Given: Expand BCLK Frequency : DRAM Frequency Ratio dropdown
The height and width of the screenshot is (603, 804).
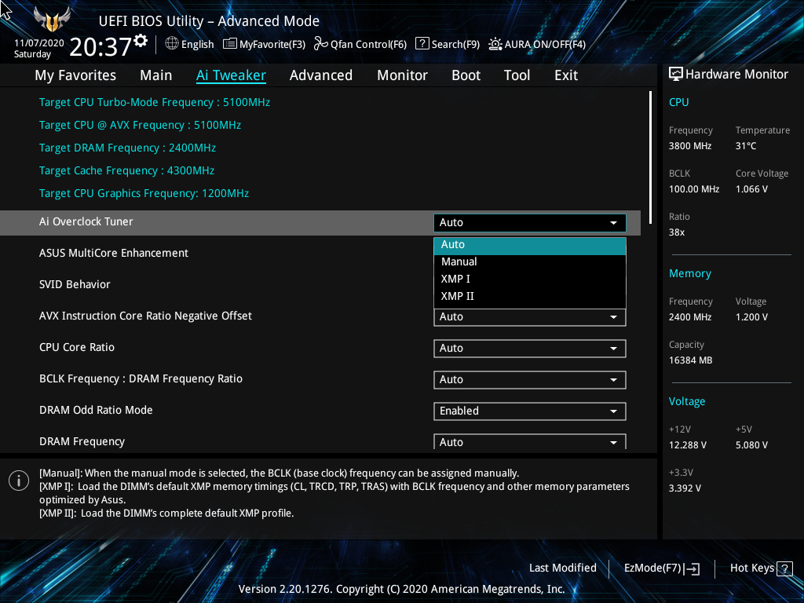Looking at the screenshot, I should pos(530,380).
